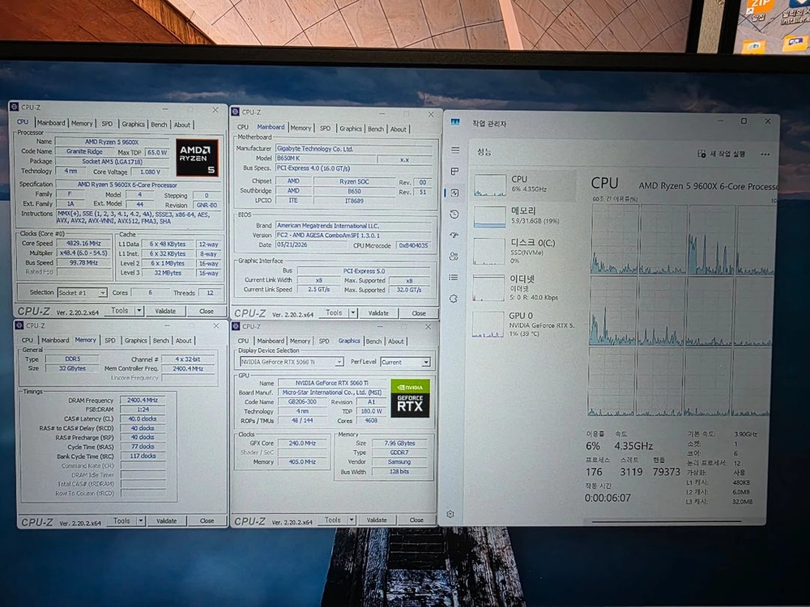810x607 pixels.
Task: Select the Ethernet performance entry
Action: [524, 287]
